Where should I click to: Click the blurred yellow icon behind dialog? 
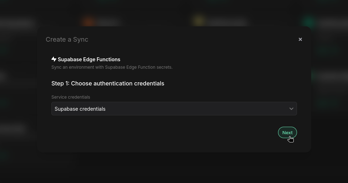199,21
